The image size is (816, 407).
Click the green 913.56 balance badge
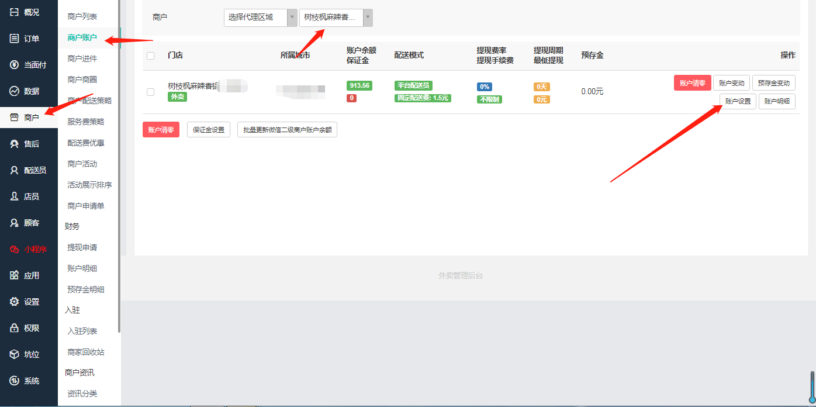[359, 85]
